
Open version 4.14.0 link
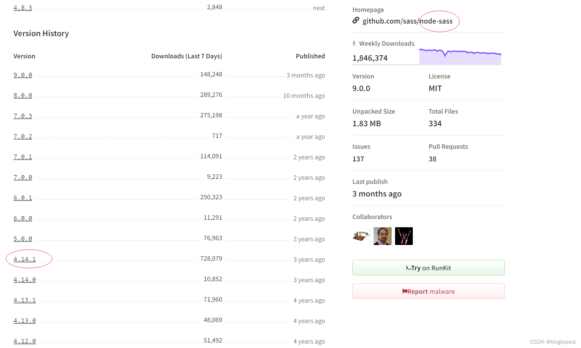25,280
